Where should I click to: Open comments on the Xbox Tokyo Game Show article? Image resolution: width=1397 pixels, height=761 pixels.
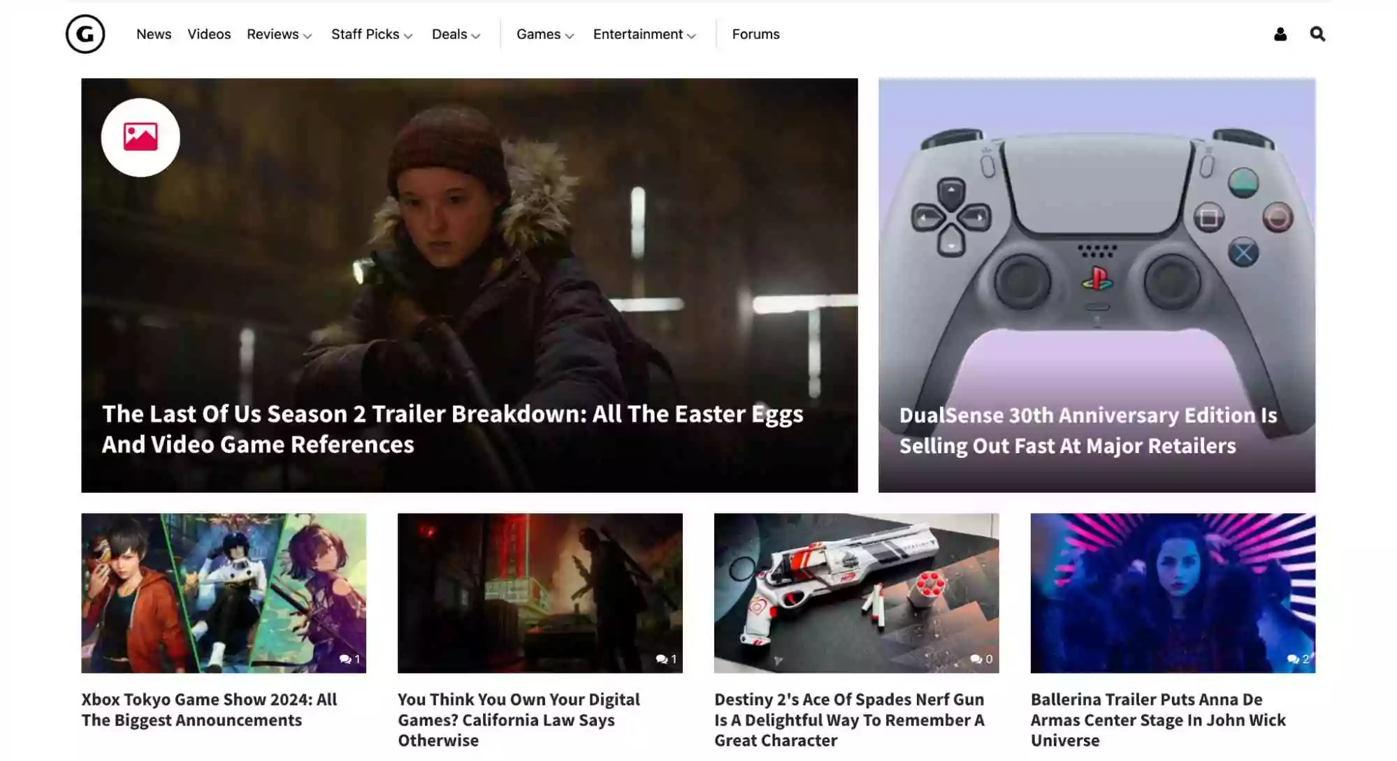point(349,658)
